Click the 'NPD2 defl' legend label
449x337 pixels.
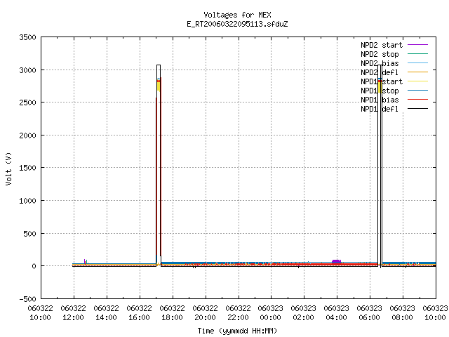coord(380,72)
